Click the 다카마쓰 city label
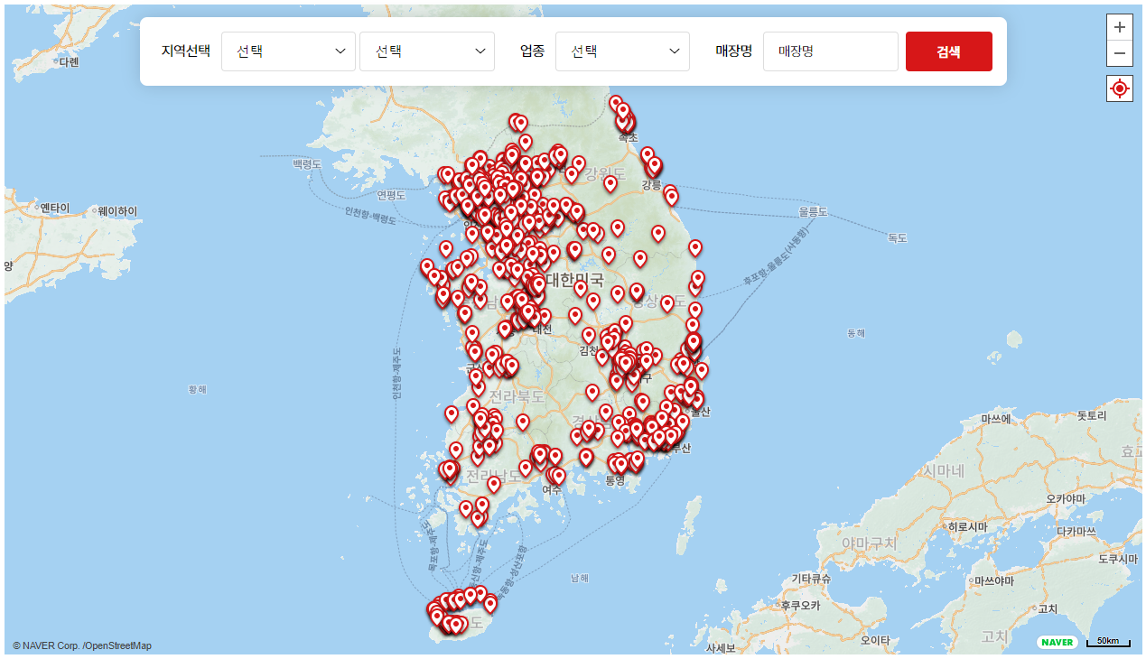The height and width of the screenshot is (659, 1146). [1076, 532]
